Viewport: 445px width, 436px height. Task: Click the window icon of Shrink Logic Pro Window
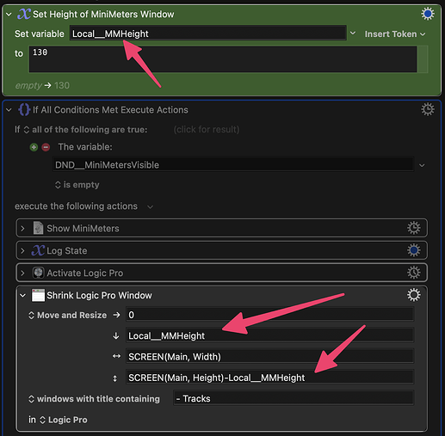click(38, 295)
